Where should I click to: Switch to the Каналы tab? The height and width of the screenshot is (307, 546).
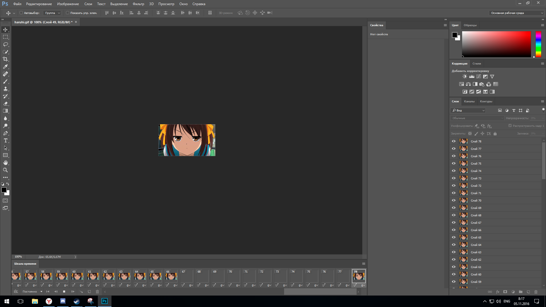pos(469,101)
